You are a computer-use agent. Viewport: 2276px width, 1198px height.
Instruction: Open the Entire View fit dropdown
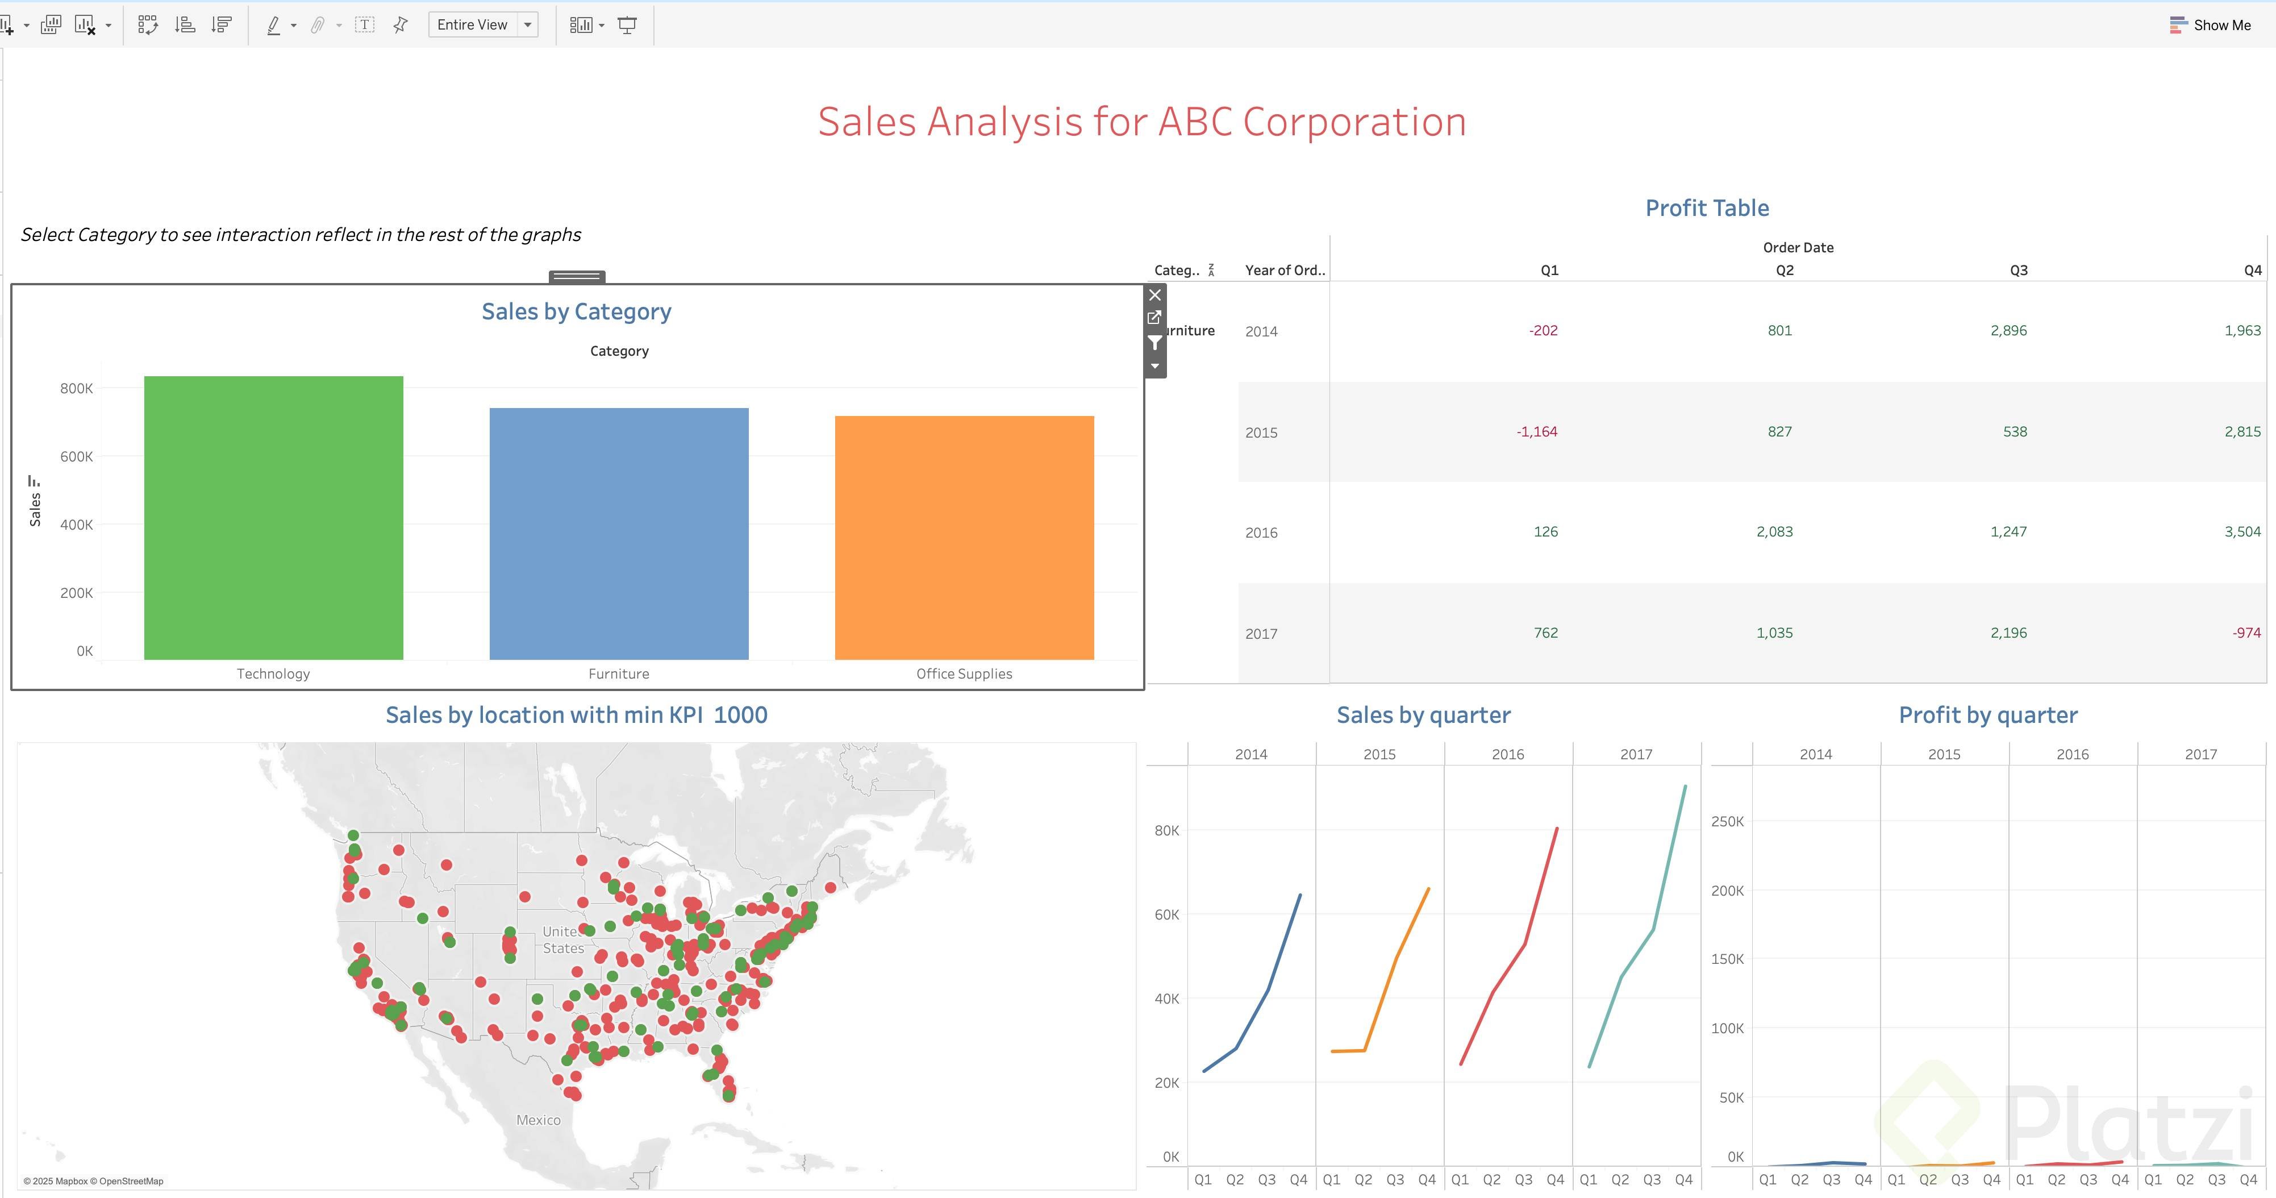pyautogui.click(x=527, y=25)
